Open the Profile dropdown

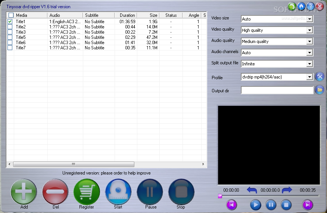point(309,77)
